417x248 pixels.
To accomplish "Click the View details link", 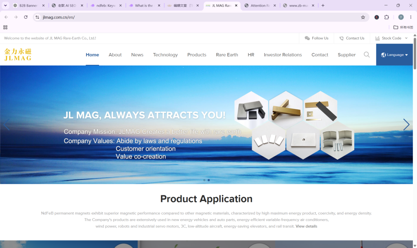I will (x=306, y=226).
